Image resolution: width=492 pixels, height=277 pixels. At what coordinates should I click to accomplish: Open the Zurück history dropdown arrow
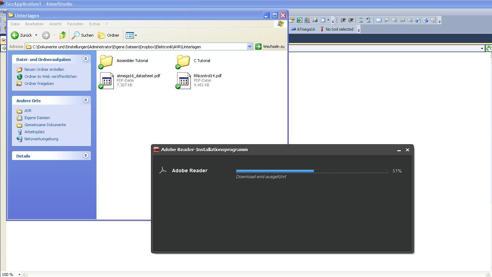point(36,35)
